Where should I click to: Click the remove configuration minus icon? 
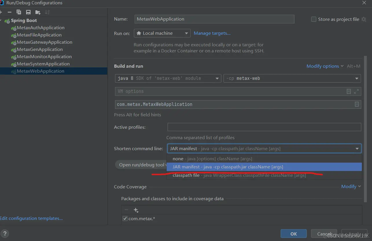10,12
